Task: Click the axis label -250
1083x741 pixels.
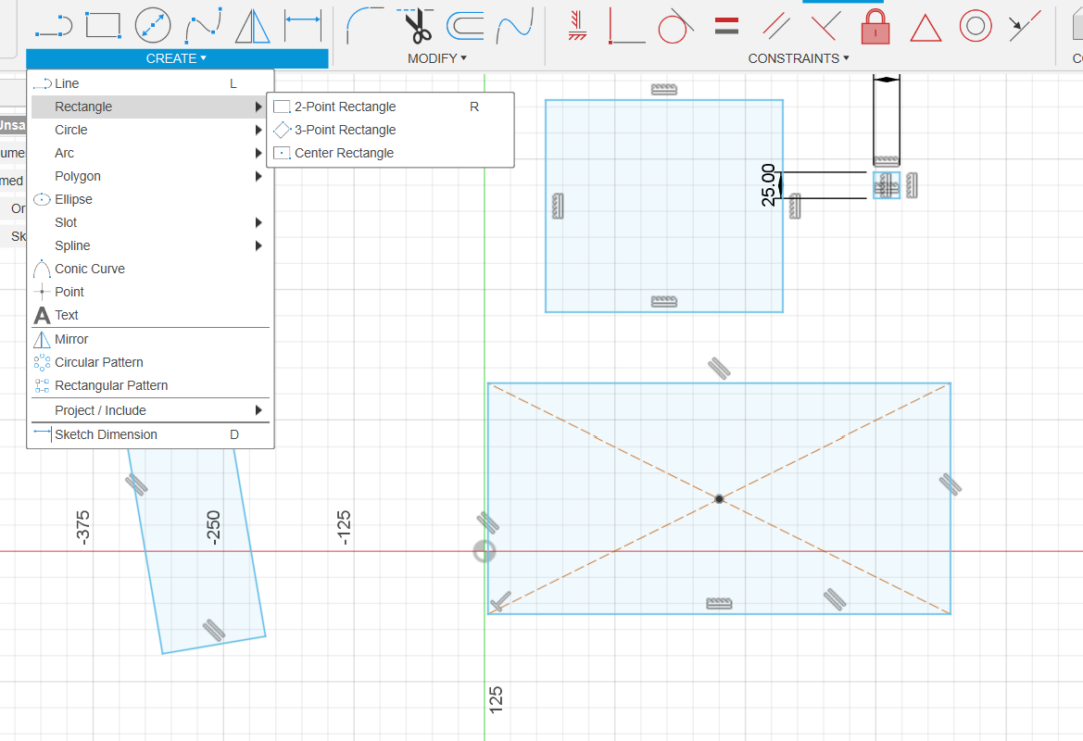Action: click(x=213, y=528)
